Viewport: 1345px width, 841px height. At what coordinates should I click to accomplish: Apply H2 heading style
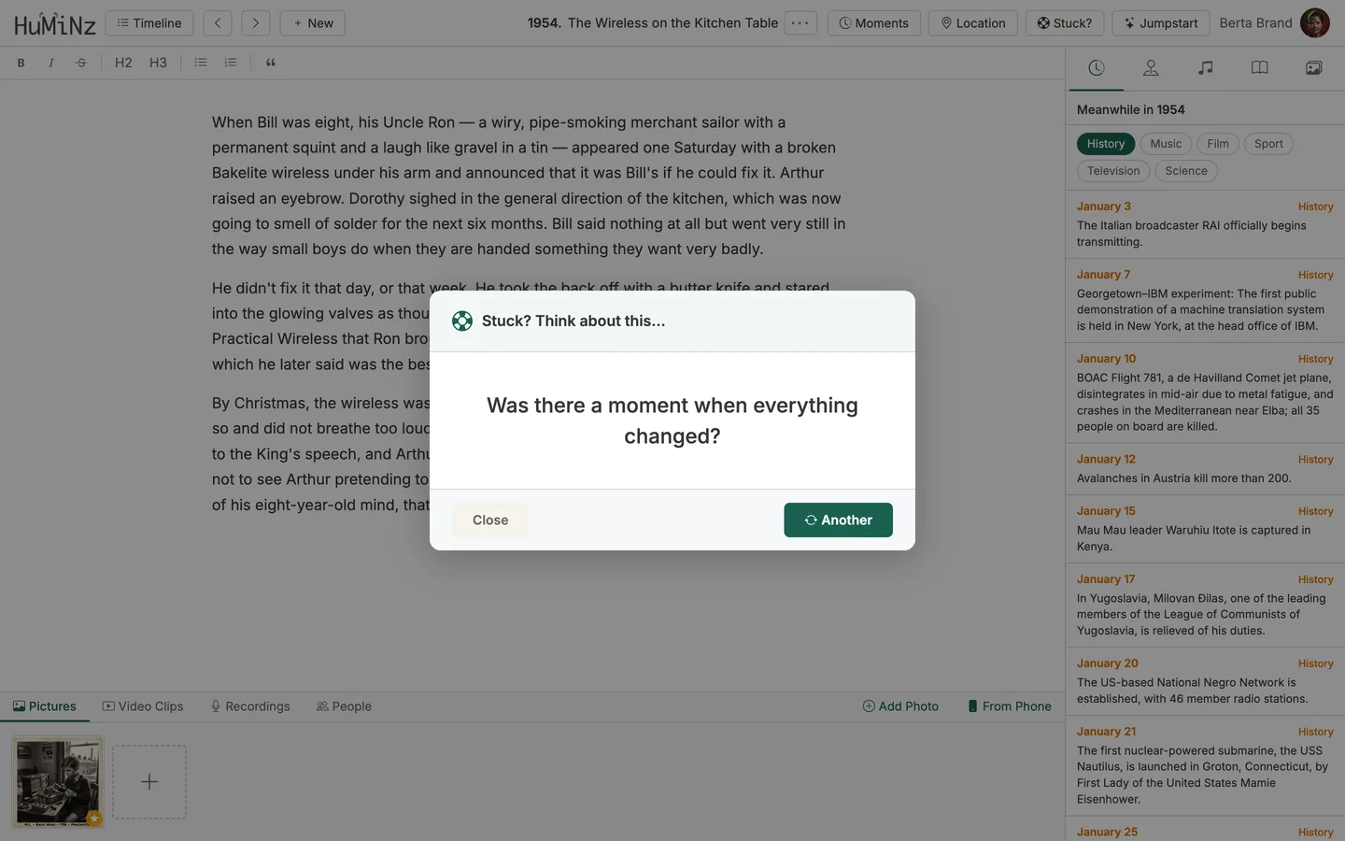tap(123, 63)
